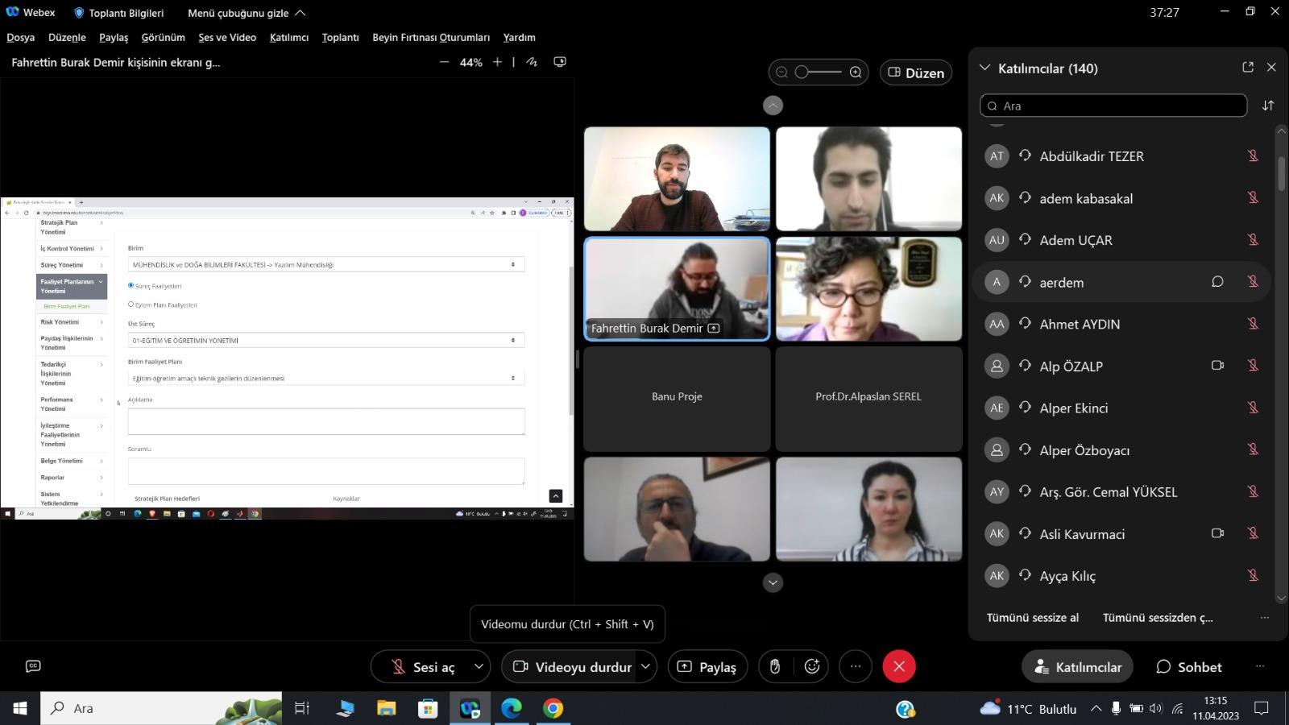Leave meeting with red X button
The height and width of the screenshot is (725, 1289).
899,666
